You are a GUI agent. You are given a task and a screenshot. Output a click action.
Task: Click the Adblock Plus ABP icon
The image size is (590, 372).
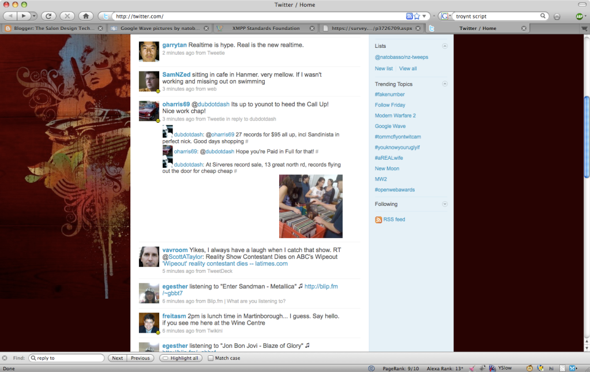(579, 16)
